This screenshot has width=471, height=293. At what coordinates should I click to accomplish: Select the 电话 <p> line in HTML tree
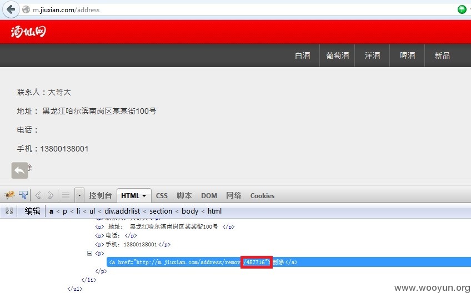click(116, 236)
